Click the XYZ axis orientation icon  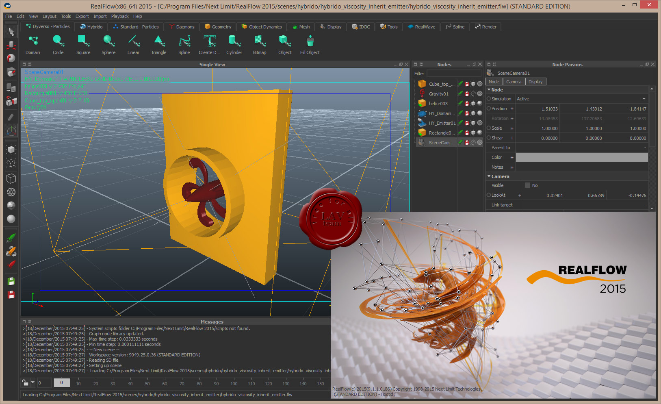pos(11,131)
